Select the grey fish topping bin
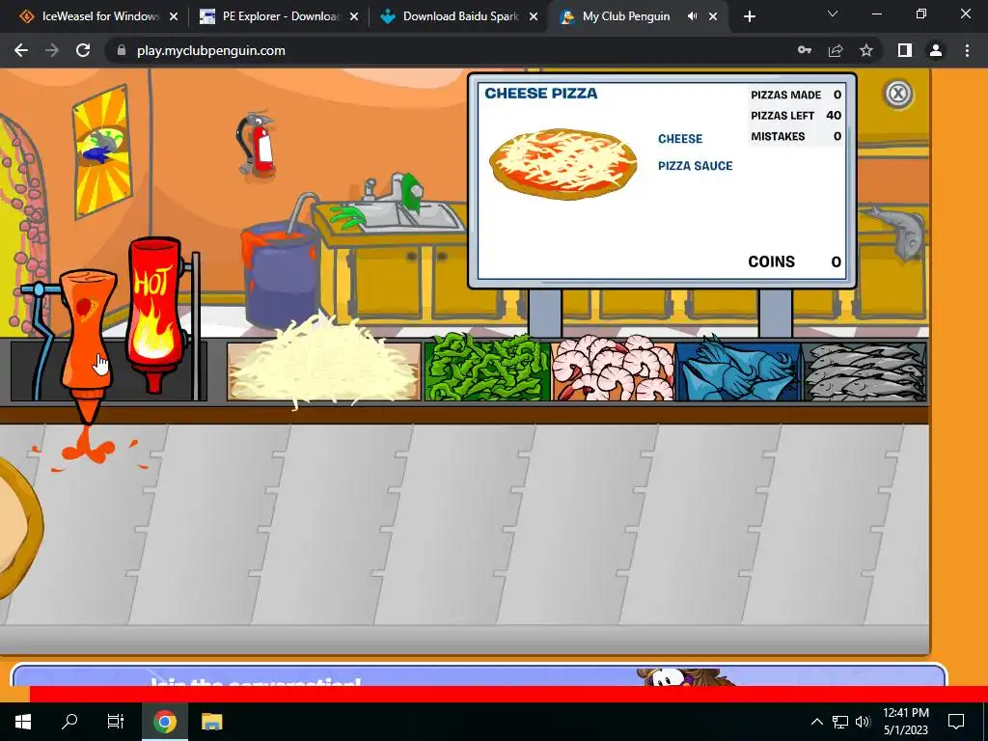This screenshot has height=741, width=988. coord(864,371)
